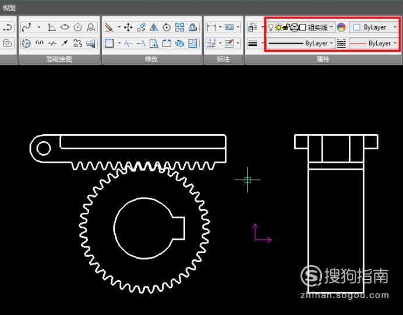The width and height of the screenshot is (403, 315).
Task: Click the 3D boxes modify icon
Action: (x=179, y=43)
